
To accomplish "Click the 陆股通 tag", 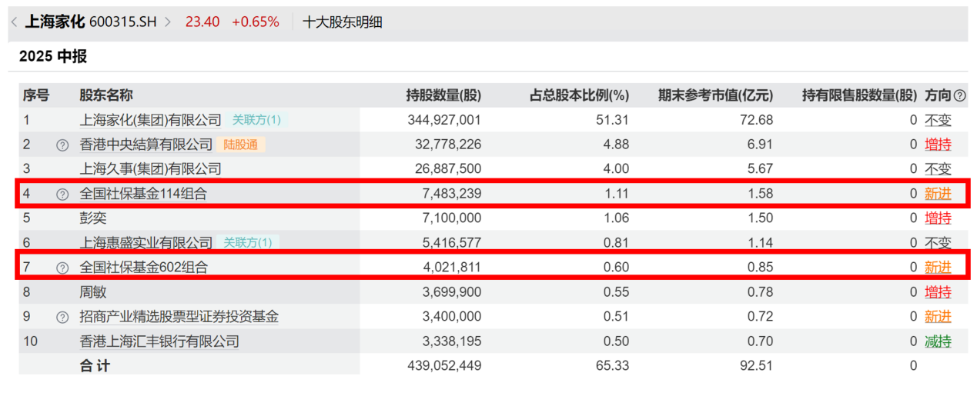I will point(242,145).
